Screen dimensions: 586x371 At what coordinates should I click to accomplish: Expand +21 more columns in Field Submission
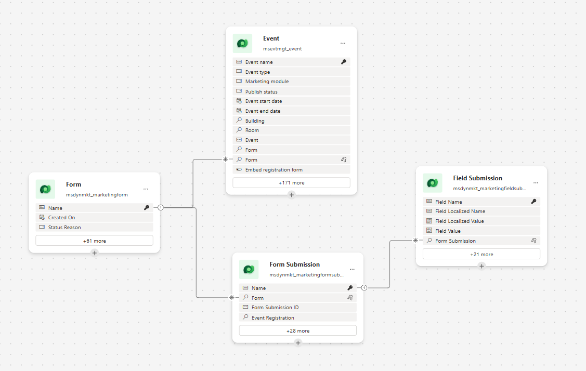481,255
